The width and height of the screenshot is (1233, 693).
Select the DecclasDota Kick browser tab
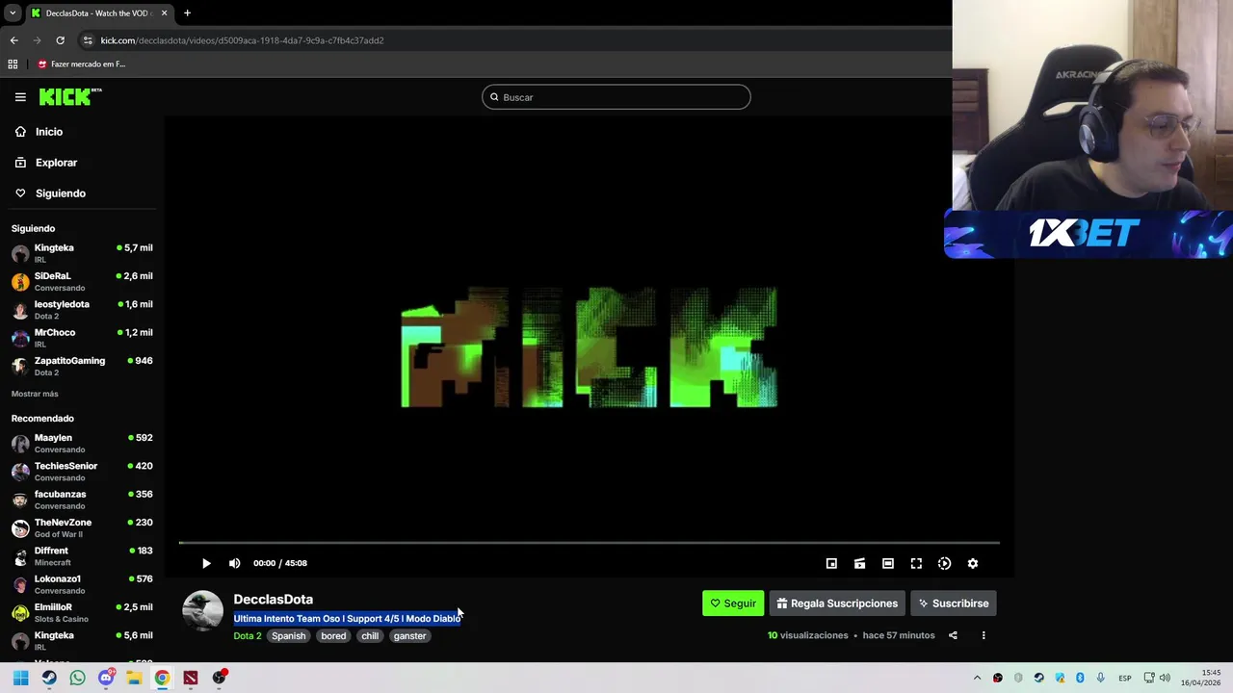pyautogui.click(x=99, y=13)
